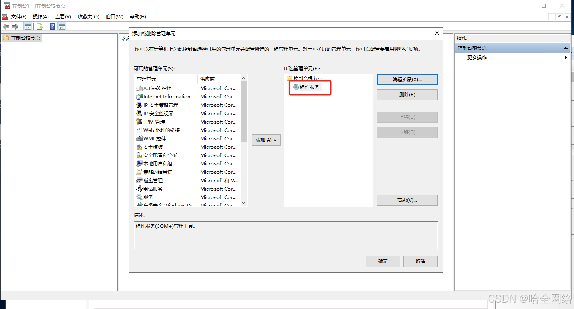
Task: Select the 服务 gear snap-in icon
Action: (x=139, y=197)
